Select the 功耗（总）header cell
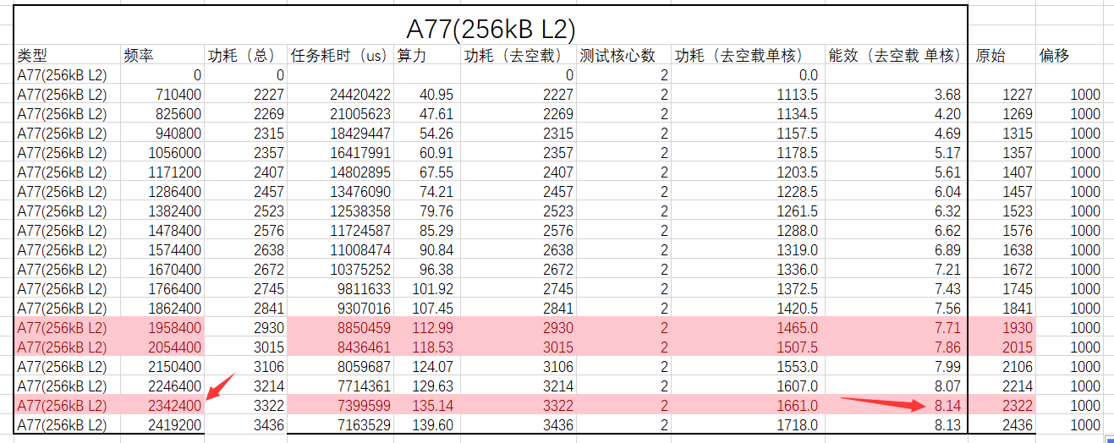1114x443 pixels. pos(245,56)
